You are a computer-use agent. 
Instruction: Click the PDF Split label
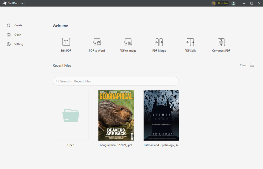pyautogui.click(x=190, y=51)
